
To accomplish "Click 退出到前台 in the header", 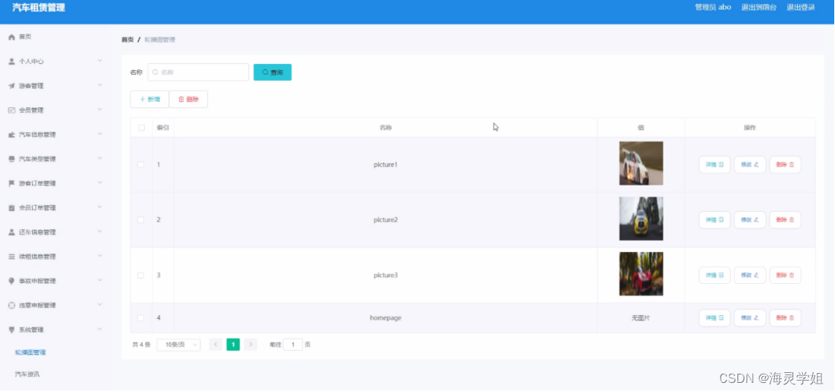I will coord(759,8).
